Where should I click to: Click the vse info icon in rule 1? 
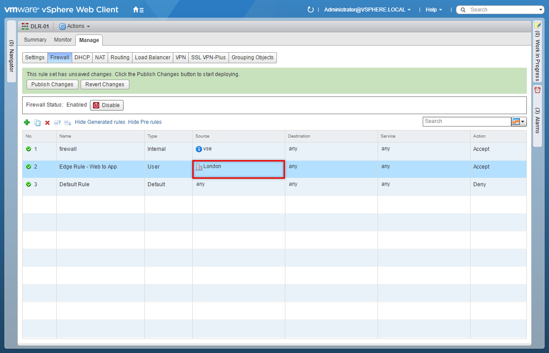(199, 149)
